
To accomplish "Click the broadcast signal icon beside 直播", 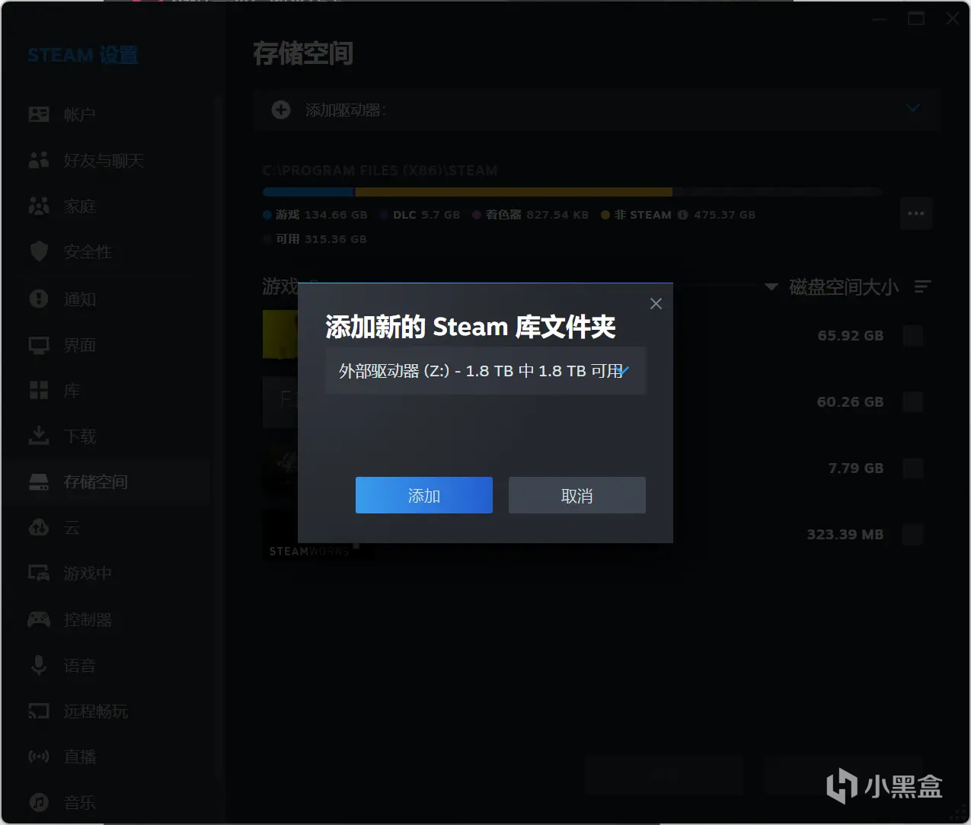I will pyautogui.click(x=38, y=756).
